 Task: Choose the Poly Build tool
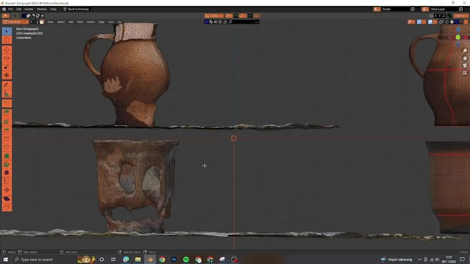tap(7, 156)
